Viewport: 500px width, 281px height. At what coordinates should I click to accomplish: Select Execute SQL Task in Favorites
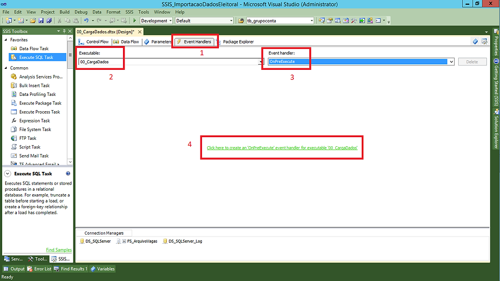pyautogui.click(x=37, y=57)
